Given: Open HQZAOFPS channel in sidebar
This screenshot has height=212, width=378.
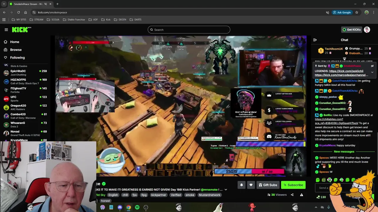Looking at the screenshot, I should pyautogui.click(x=25, y=81).
